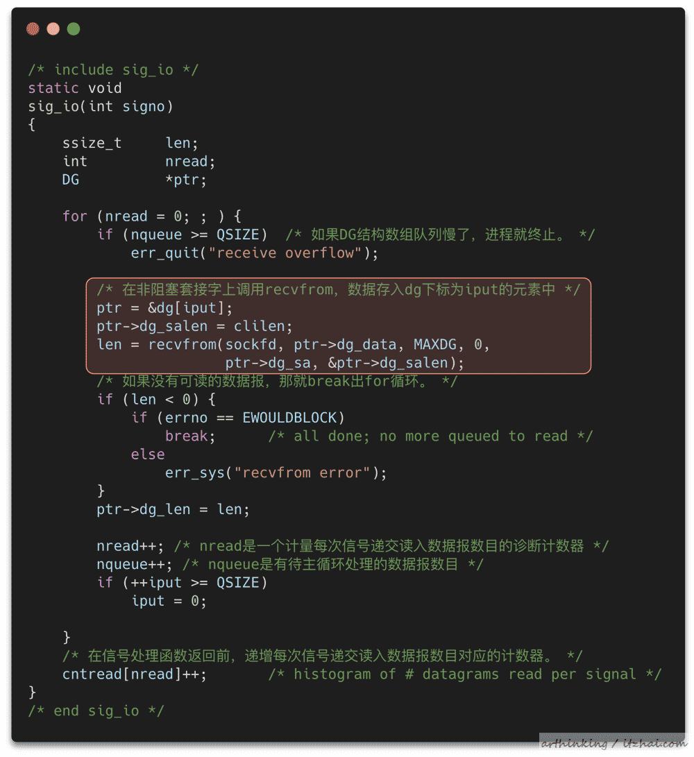The height and width of the screenshot is (757, 694).
Task: Click the "receive overflow" string
Action: (x=285, y=253)
